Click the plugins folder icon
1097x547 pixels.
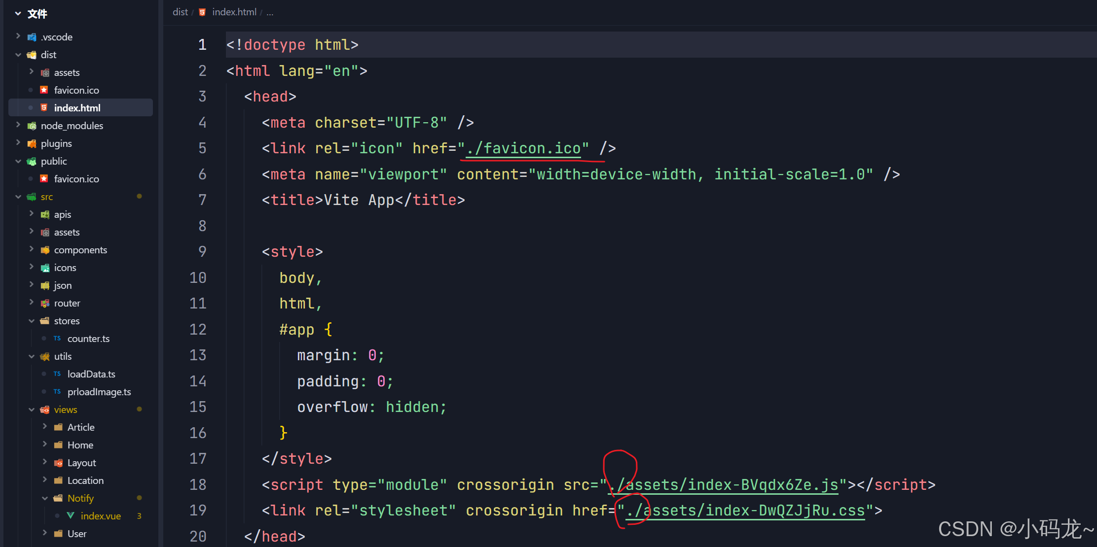(x=32, y=143)
